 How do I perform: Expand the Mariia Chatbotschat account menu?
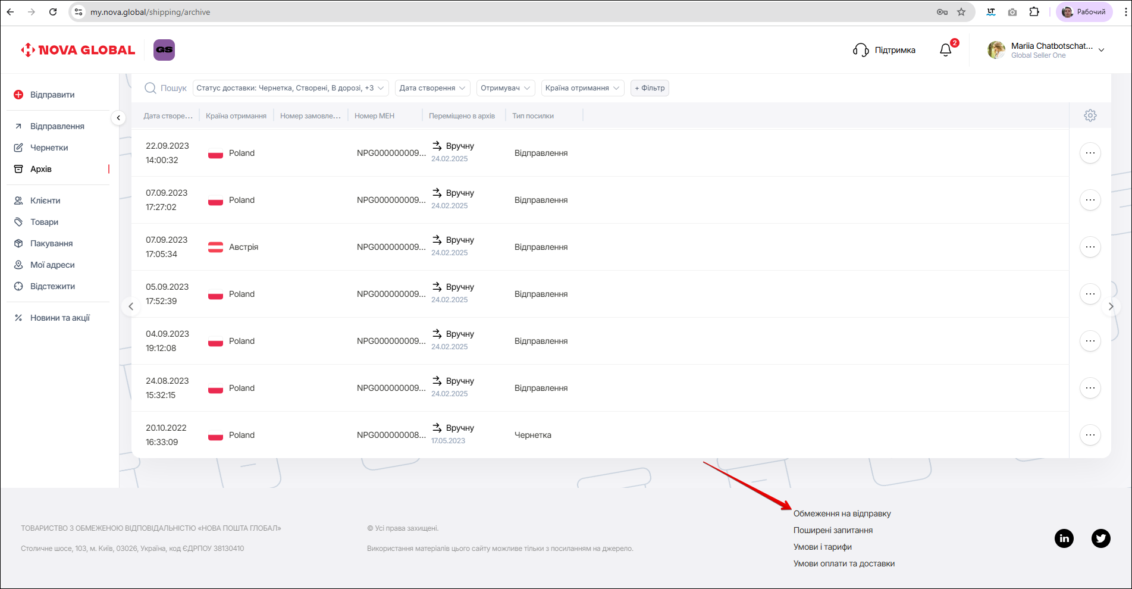1102,50
